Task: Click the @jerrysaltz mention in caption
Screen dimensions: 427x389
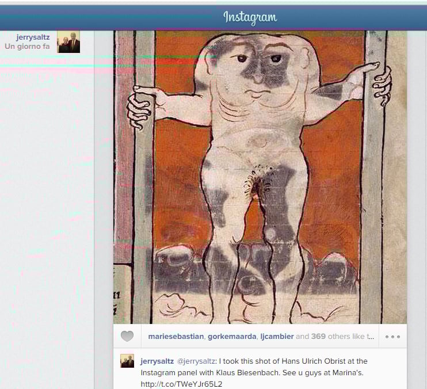Action: coord(196,361)
